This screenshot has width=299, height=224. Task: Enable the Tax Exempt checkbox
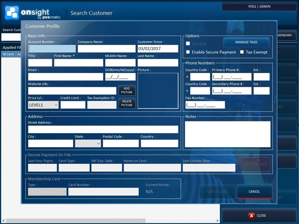point(242,52)
